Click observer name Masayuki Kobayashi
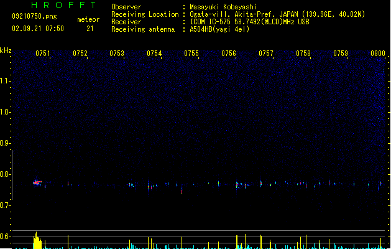The image size is (391, 249). click(x=223, y=7)
